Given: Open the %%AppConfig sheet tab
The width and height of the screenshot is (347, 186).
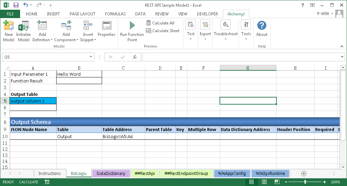Looking at the screenshot, I should click(x=232, y=174).
